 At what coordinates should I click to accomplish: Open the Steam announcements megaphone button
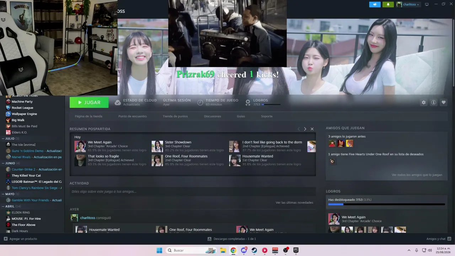pyautogui.click(x=375, y=5)
